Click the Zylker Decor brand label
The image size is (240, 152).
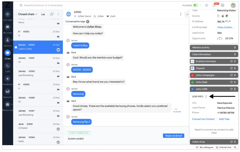(x=83, y=16)
